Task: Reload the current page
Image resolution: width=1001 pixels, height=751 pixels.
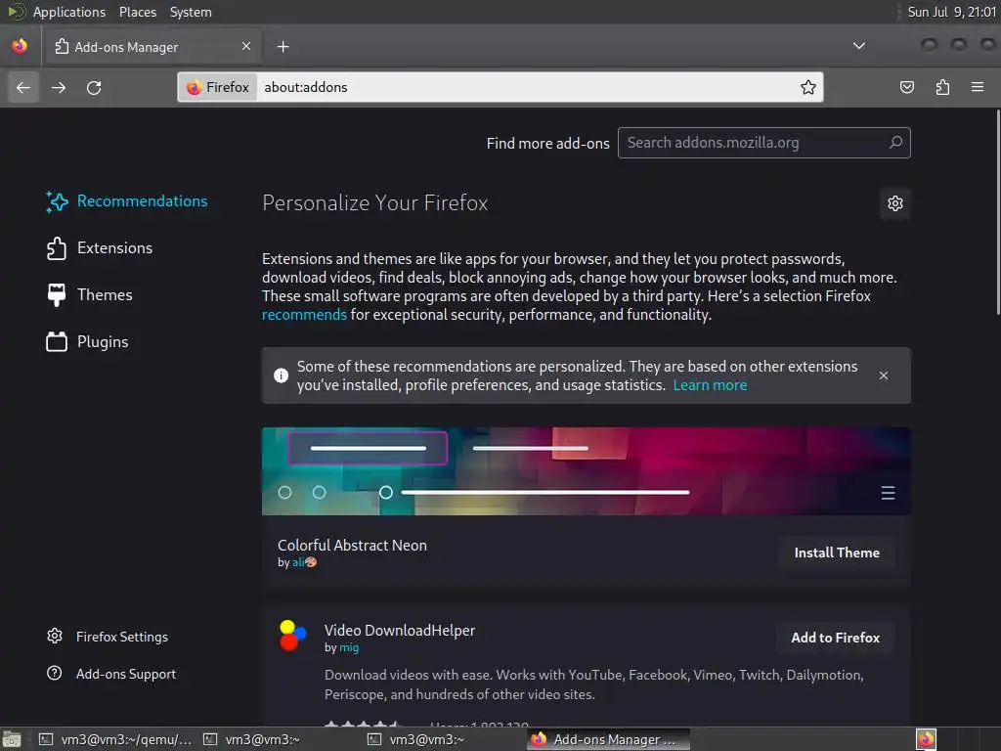Action: tap(94, 87)
